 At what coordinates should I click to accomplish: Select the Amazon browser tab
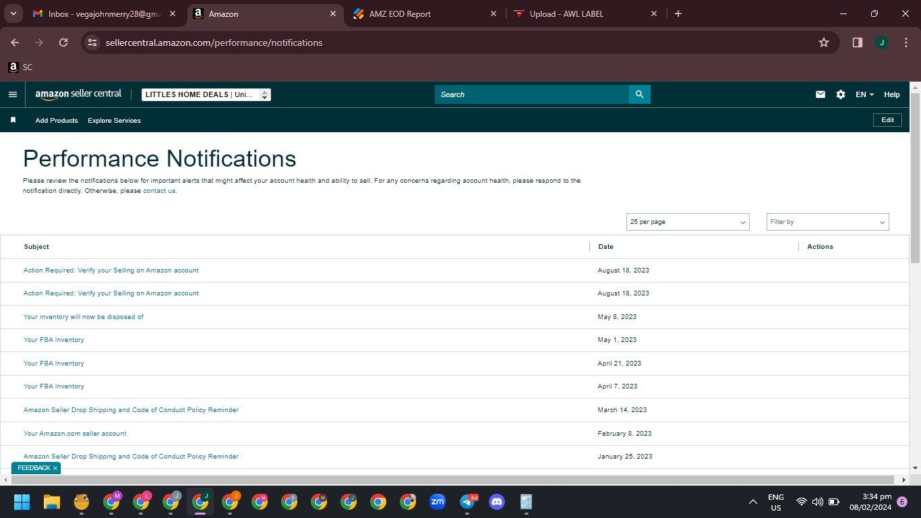266,13
